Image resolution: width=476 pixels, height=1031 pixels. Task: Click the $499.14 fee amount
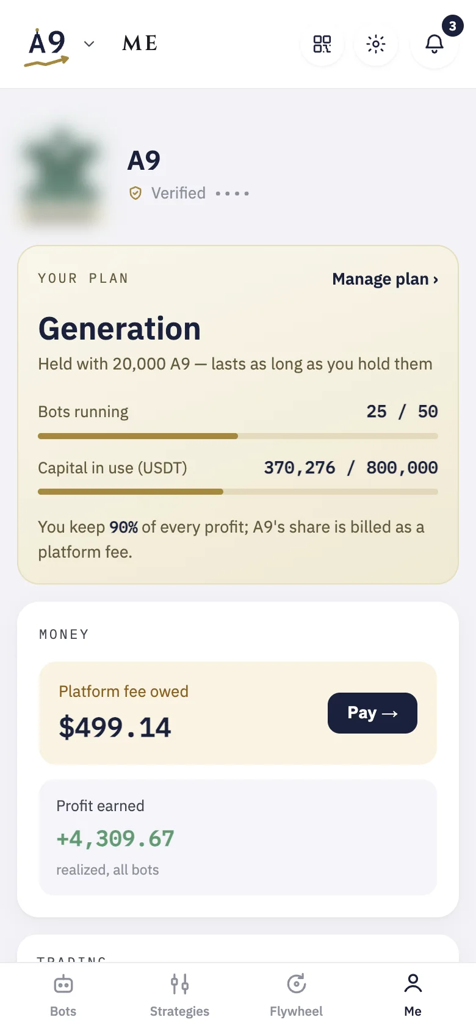pyautogui.click(x=115, y=727)
